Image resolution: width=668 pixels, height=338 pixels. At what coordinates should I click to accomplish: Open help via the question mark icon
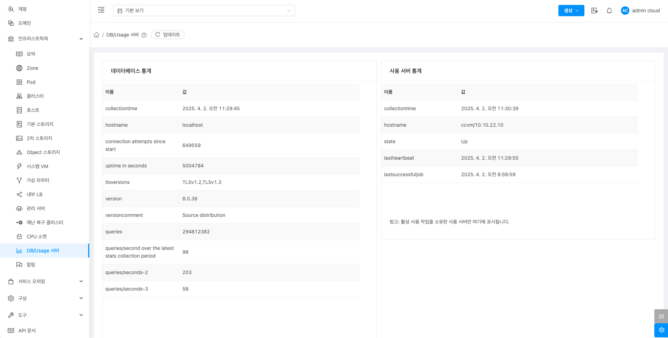click(x=144, y=35)
